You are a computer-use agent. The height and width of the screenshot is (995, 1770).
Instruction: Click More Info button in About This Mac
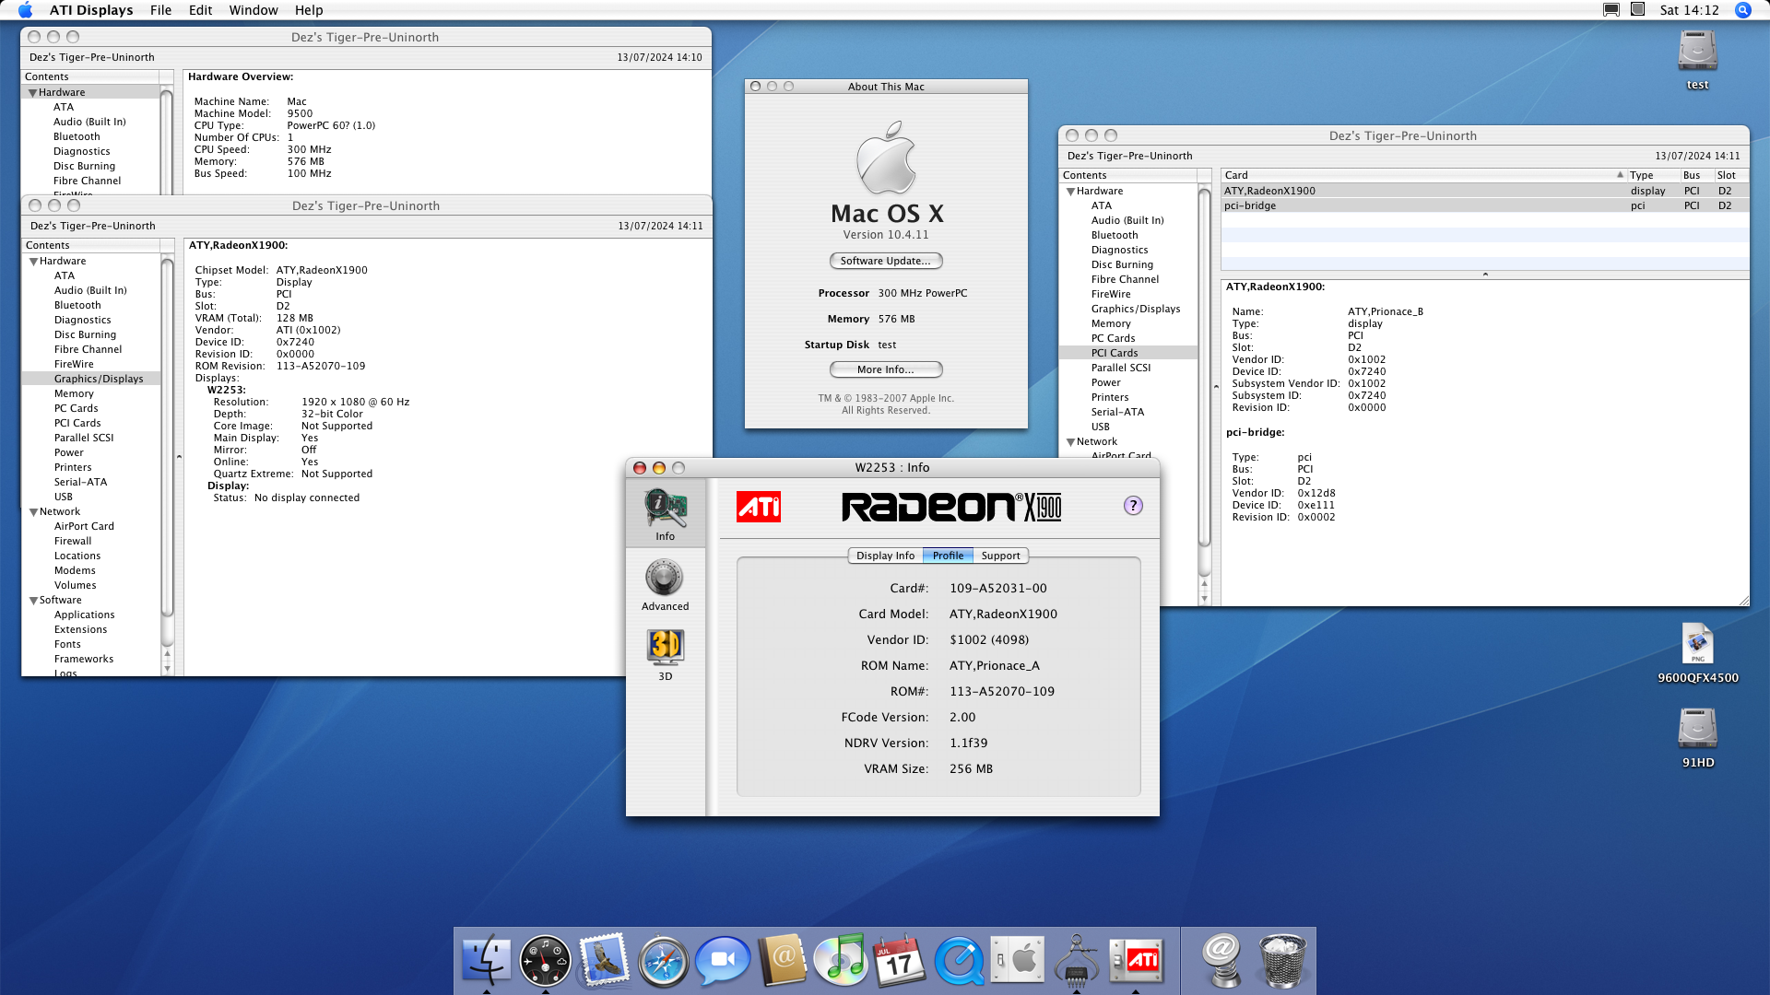(x=885, y=369)
